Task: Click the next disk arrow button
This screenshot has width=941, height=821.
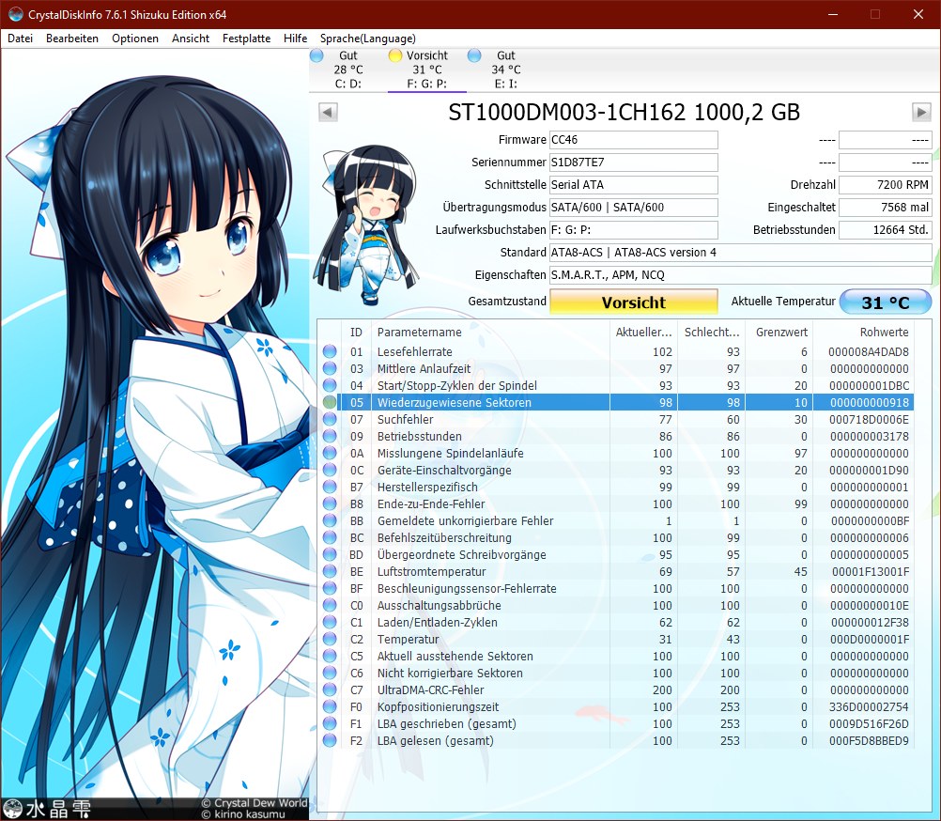Action: coord(921,112)
